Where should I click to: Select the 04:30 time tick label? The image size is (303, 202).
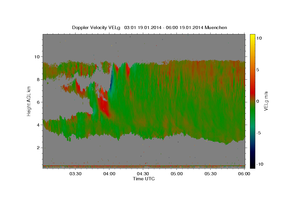coord(143,174)
